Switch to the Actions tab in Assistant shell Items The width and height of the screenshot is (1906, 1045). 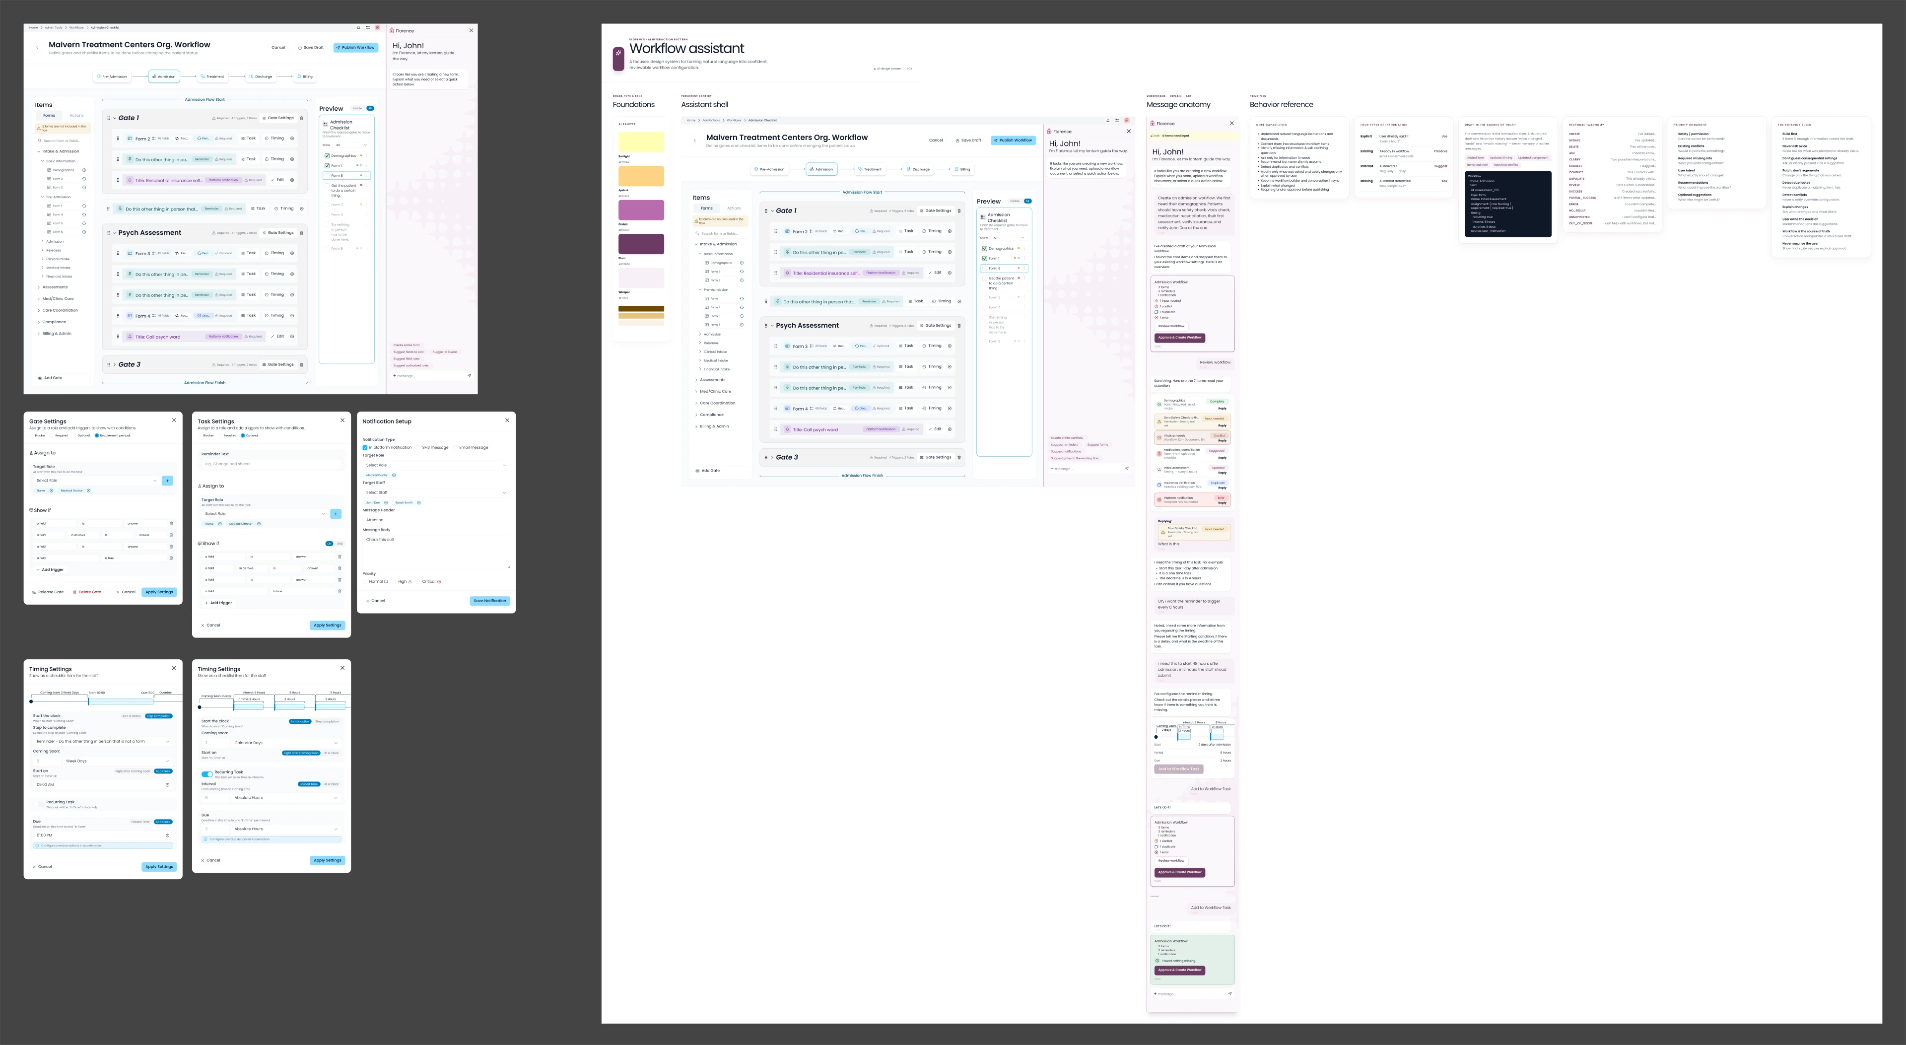[x=734, y=208]
